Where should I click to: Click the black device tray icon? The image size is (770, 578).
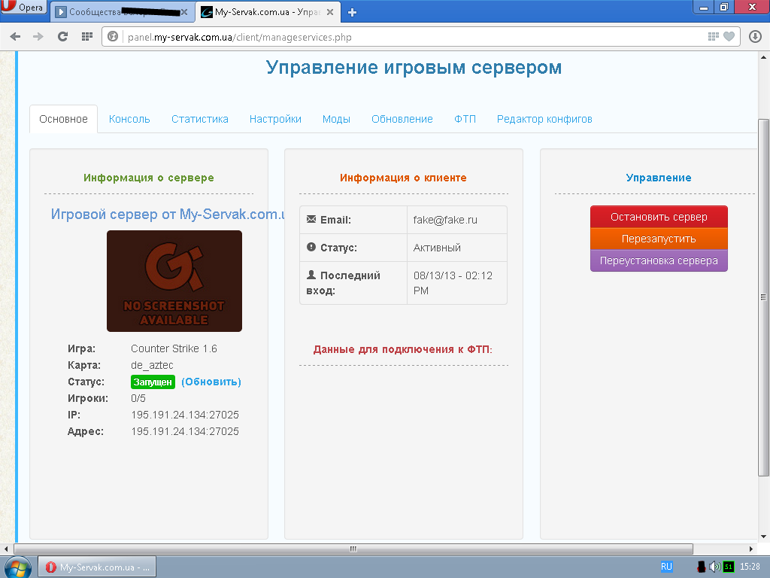[x=702, y=567]
